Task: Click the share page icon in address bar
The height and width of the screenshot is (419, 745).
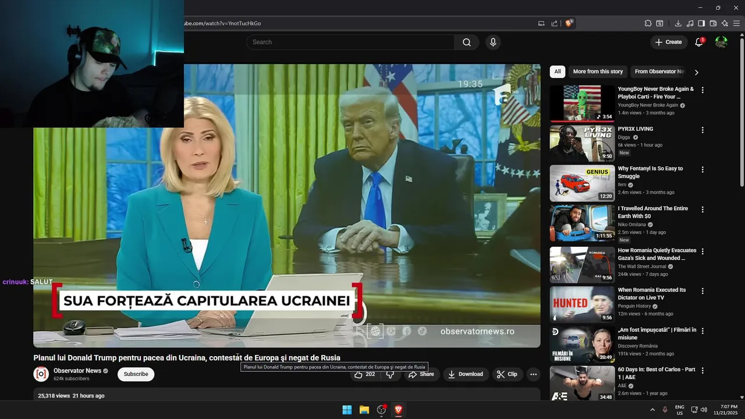Action: (555, 23)
